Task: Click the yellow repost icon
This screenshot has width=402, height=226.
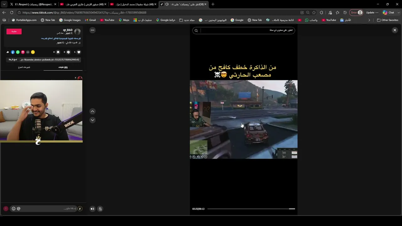Action: (x=33, y=52)
